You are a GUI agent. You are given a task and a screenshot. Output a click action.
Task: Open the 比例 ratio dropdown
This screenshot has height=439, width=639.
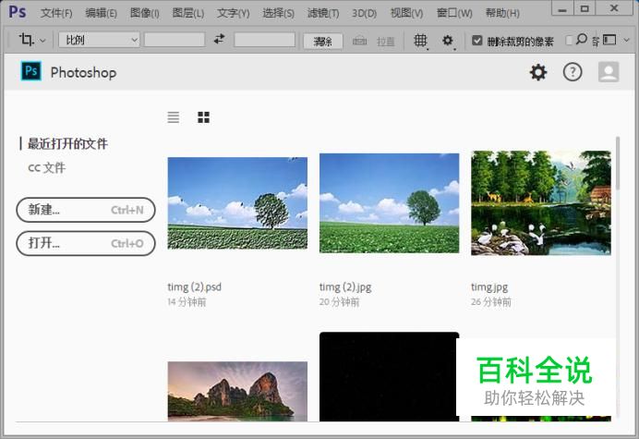click(99, 40)
